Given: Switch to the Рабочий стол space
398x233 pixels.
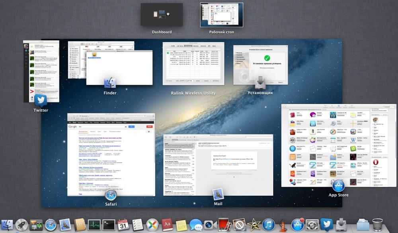Looking at the screenshot, I should (x=222, y=15).
